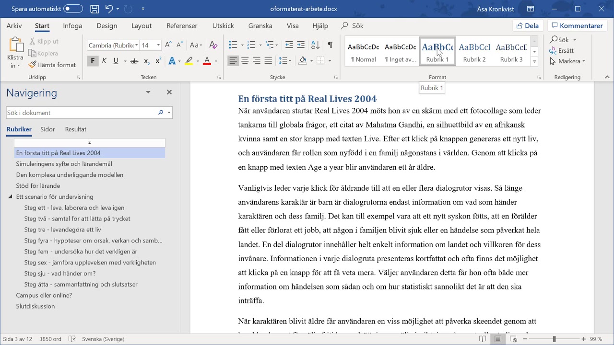This screenshot has width=614, height=345.
Task: Open the line spacing dropdown
Action: pos(285,61)
